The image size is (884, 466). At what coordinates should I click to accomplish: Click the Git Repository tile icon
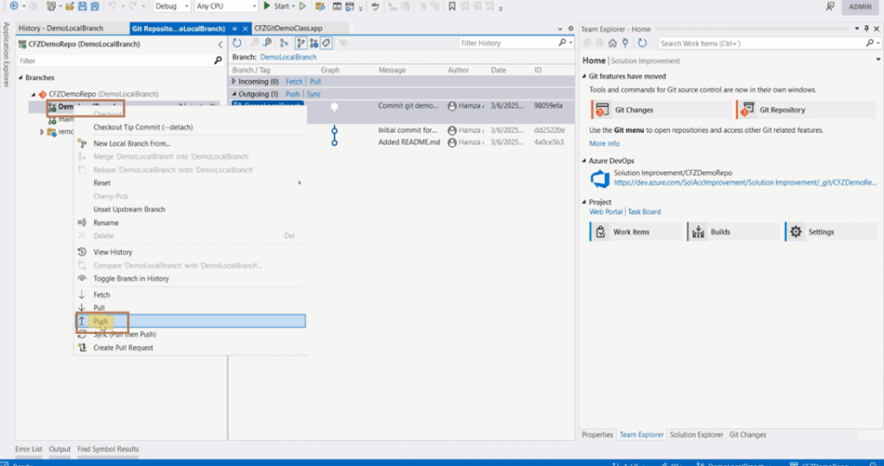(748, 110)
